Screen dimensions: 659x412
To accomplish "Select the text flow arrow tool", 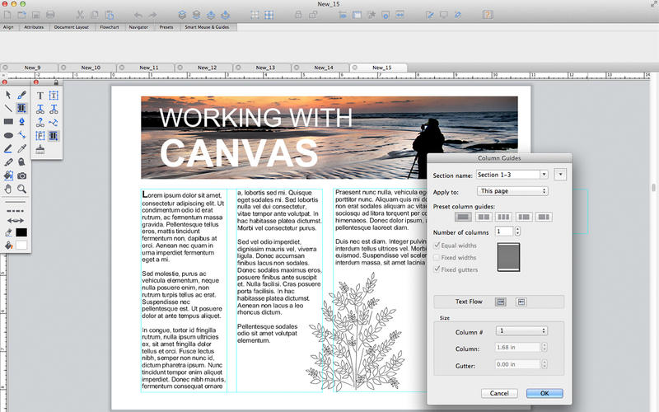I will point(54,122).
